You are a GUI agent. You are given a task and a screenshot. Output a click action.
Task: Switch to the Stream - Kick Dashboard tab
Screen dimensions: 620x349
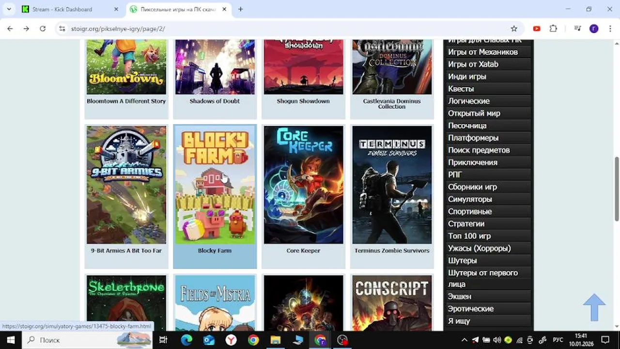click(x=70, y=9)
